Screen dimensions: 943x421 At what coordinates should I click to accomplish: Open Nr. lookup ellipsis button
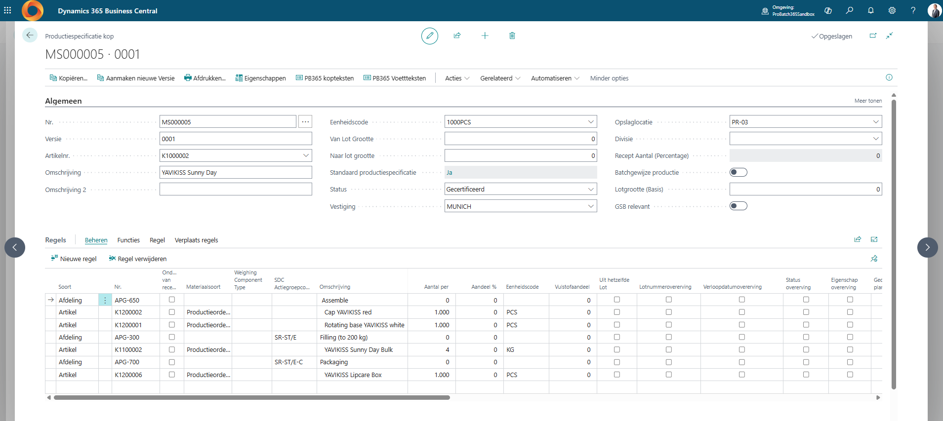[305, 122]
